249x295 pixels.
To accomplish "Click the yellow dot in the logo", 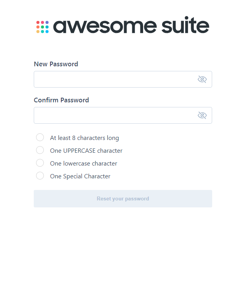I will 38,32.
